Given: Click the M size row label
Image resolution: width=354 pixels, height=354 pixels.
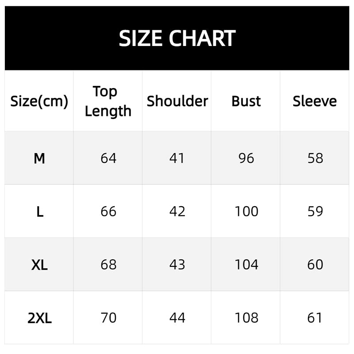Looking at the screenshot, I should (39, 158).
